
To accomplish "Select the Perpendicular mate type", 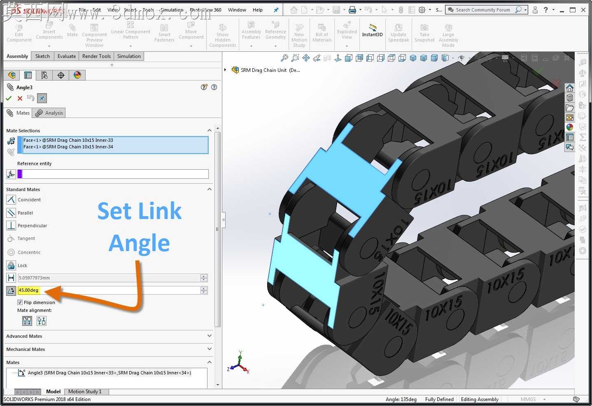I will 11,226.
